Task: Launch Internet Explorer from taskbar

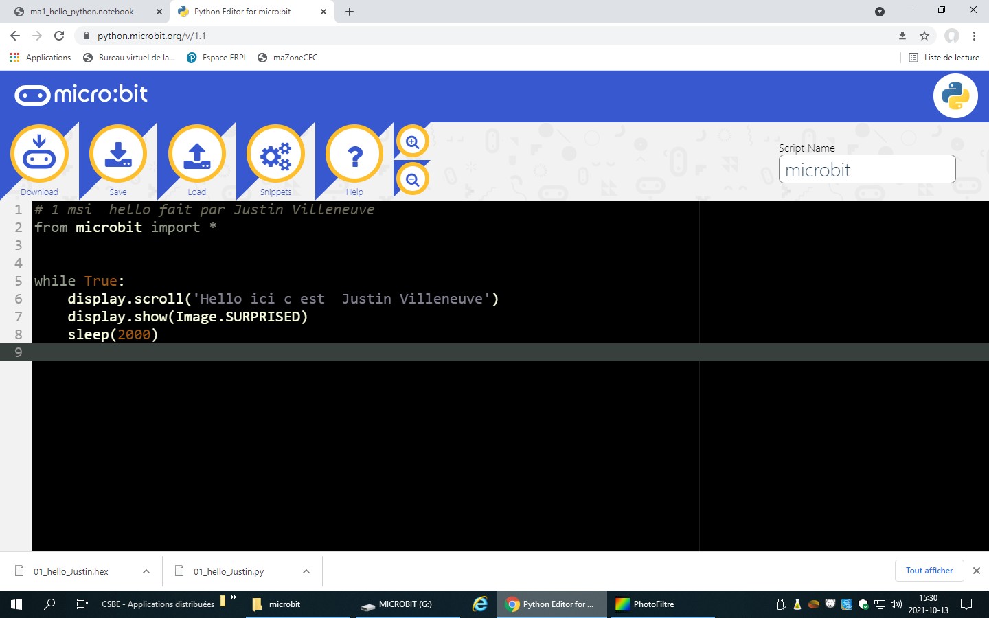Action: (480, 604)
